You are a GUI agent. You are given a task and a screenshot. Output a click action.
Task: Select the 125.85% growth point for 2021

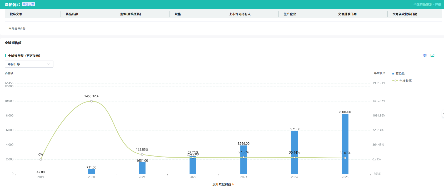pos(142,154)
